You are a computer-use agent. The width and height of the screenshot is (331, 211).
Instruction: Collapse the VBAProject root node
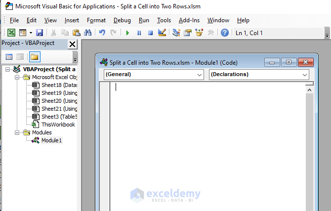[7, 69]
